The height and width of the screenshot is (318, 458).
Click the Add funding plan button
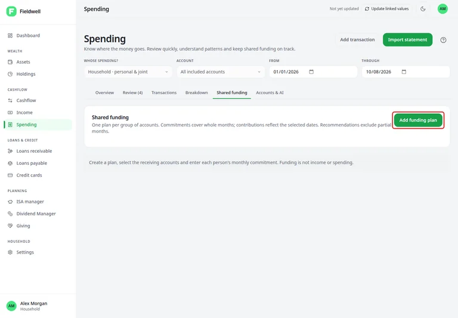(418, 120)
